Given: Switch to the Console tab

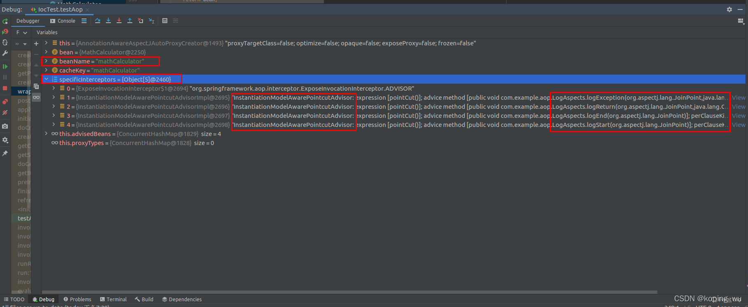Looking at the screenshot, I should coord(63,21).
